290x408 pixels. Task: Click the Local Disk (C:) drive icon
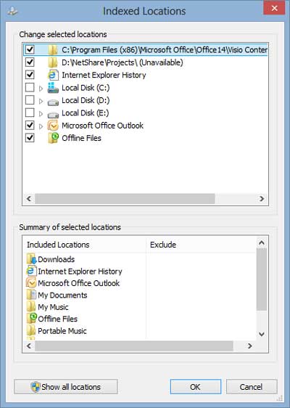53,88
